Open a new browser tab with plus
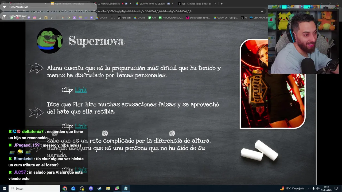Screen dimensions: 342x192 tap(221, 3)
